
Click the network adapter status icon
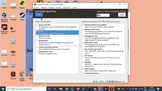[x=101, y=82]
